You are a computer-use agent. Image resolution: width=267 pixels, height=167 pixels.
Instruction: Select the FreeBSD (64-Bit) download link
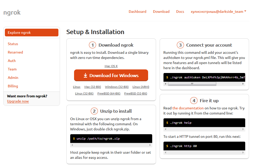(x=109, y=93)
